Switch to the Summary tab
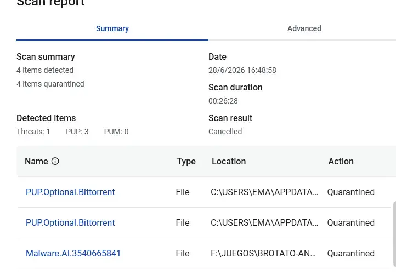 [112, 28]
